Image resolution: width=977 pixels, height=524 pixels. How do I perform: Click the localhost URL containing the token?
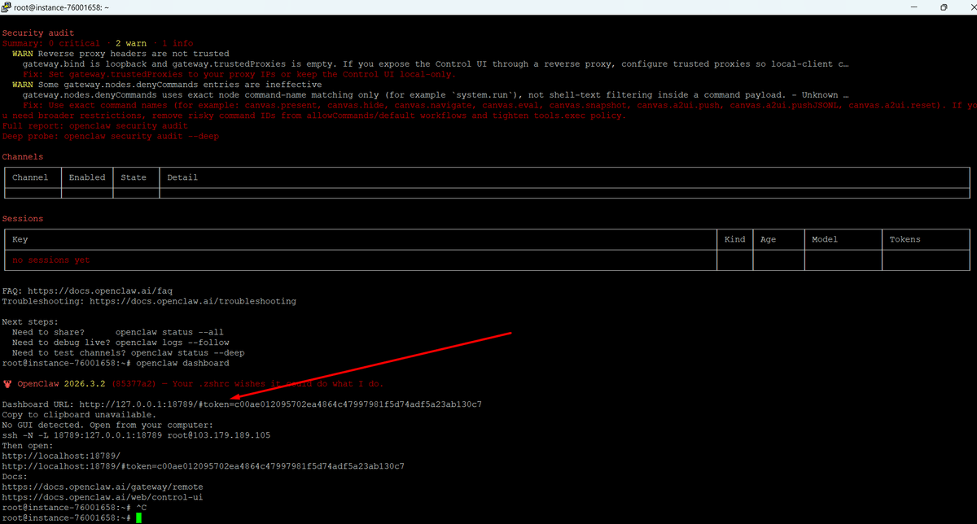(x=203, y=467)
